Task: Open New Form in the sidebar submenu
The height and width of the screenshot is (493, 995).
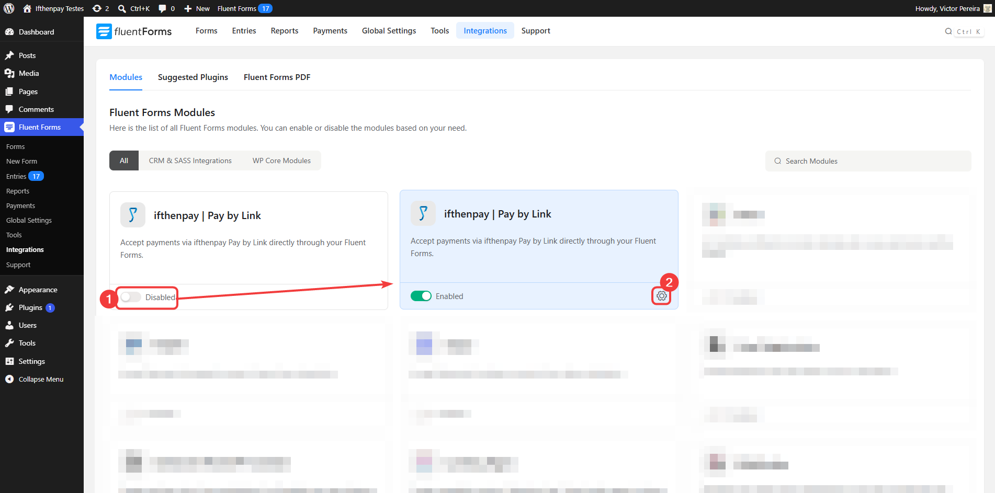Action: pos(21,162)
